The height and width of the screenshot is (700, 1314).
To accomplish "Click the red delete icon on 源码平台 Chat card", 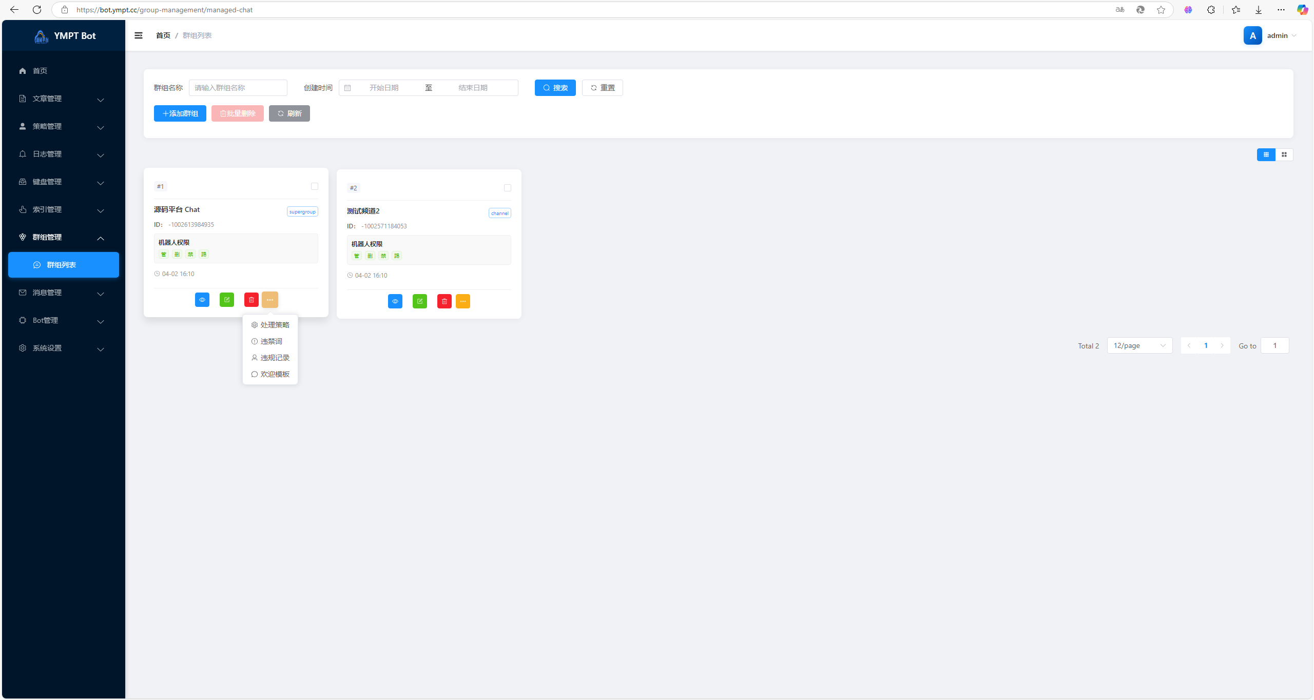I will point(252,300).
